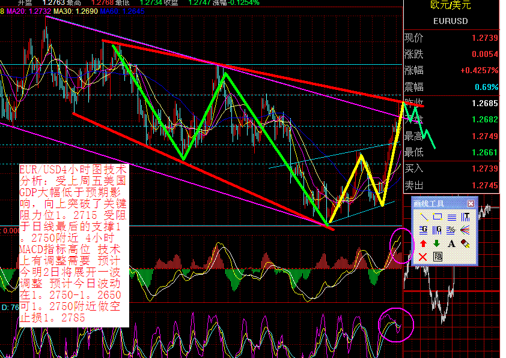Screen dimensions: 506x358
Task: Select the eraser tool
Action: click(x=465, y=243)
